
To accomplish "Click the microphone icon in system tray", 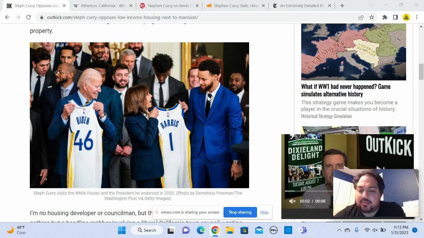I will tap(357, 230).
